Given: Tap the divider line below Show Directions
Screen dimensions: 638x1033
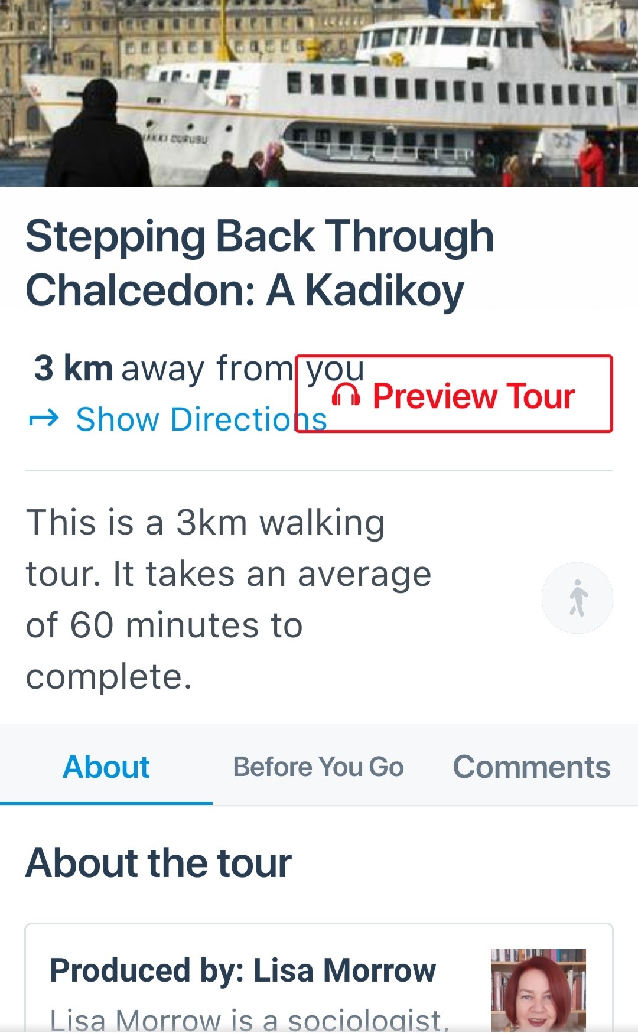Looking at the screenshot, I should pyautogui.click(x=319, y=471).
